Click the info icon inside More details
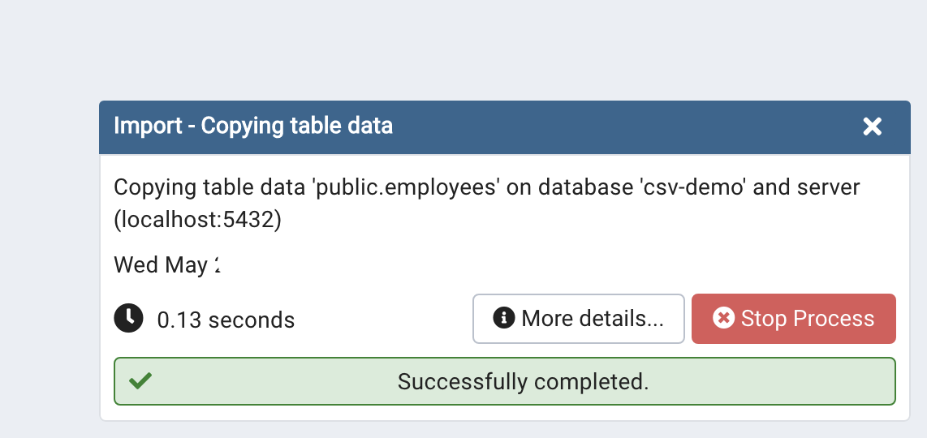The height and width of the screenshot is (438, 927). [x=504, y=318]
